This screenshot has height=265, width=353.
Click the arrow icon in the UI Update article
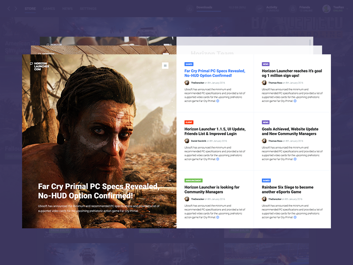[x=218, y=159]
